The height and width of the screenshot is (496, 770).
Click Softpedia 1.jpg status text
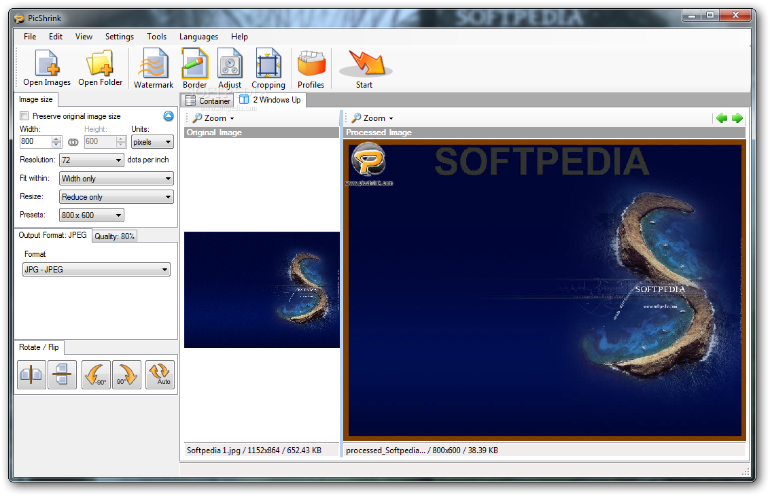point(254,450)
